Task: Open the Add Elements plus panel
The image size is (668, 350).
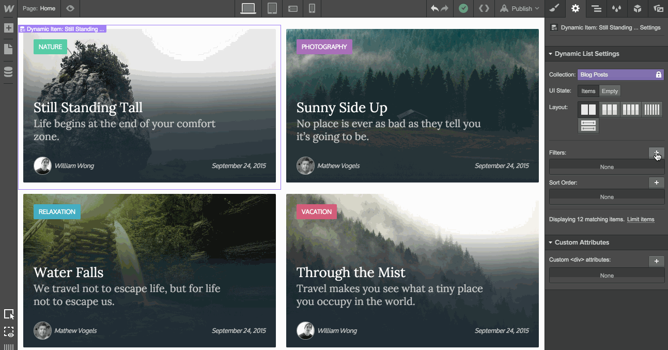Action: tap(8, 28)
